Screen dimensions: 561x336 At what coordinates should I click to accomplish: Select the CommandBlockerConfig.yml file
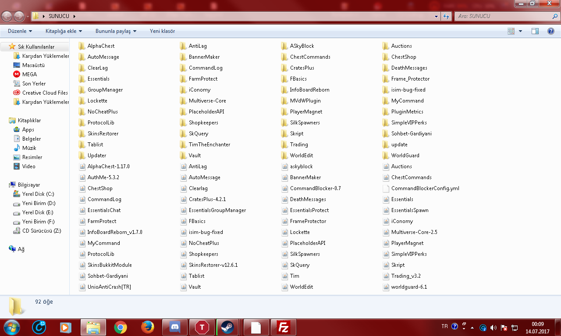tap(421, 188)
